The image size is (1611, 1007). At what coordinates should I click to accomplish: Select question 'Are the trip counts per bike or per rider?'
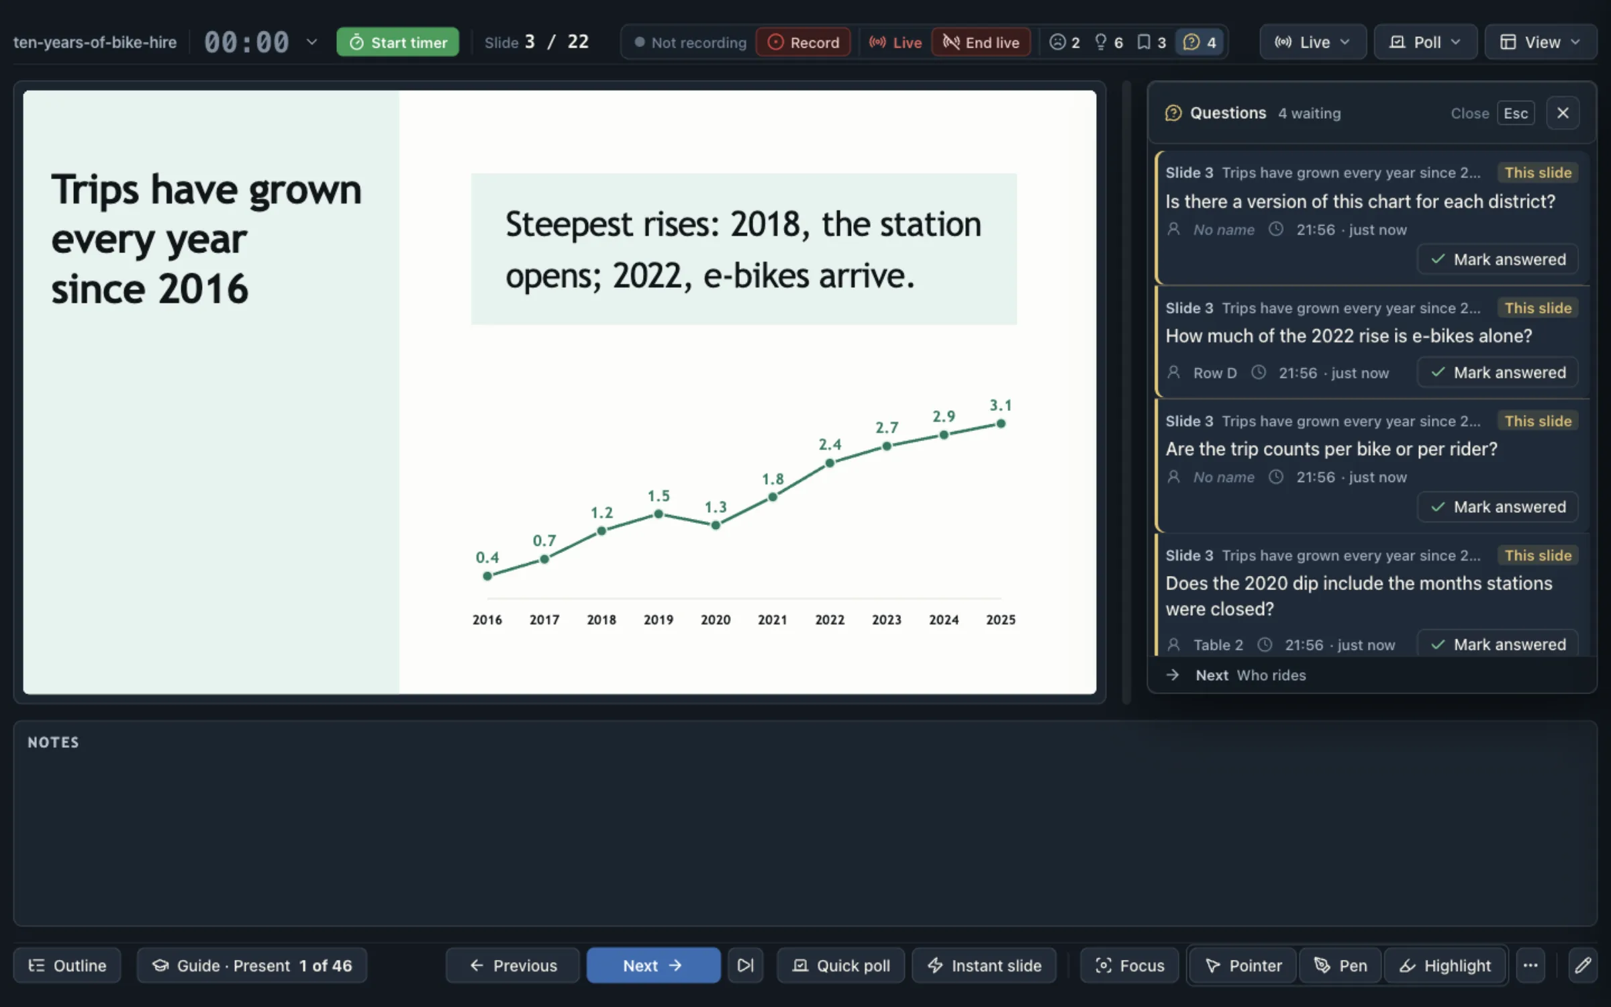(1331, 448)
